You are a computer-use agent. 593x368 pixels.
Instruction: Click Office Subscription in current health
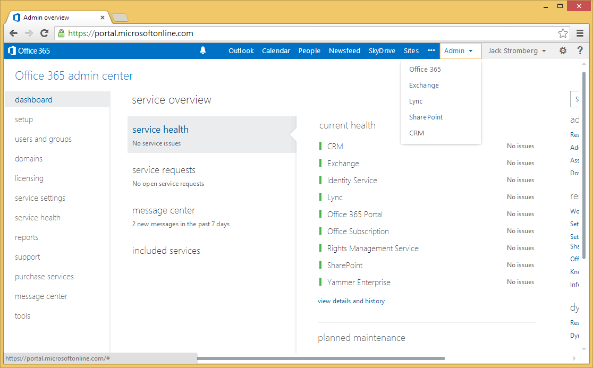427,231
